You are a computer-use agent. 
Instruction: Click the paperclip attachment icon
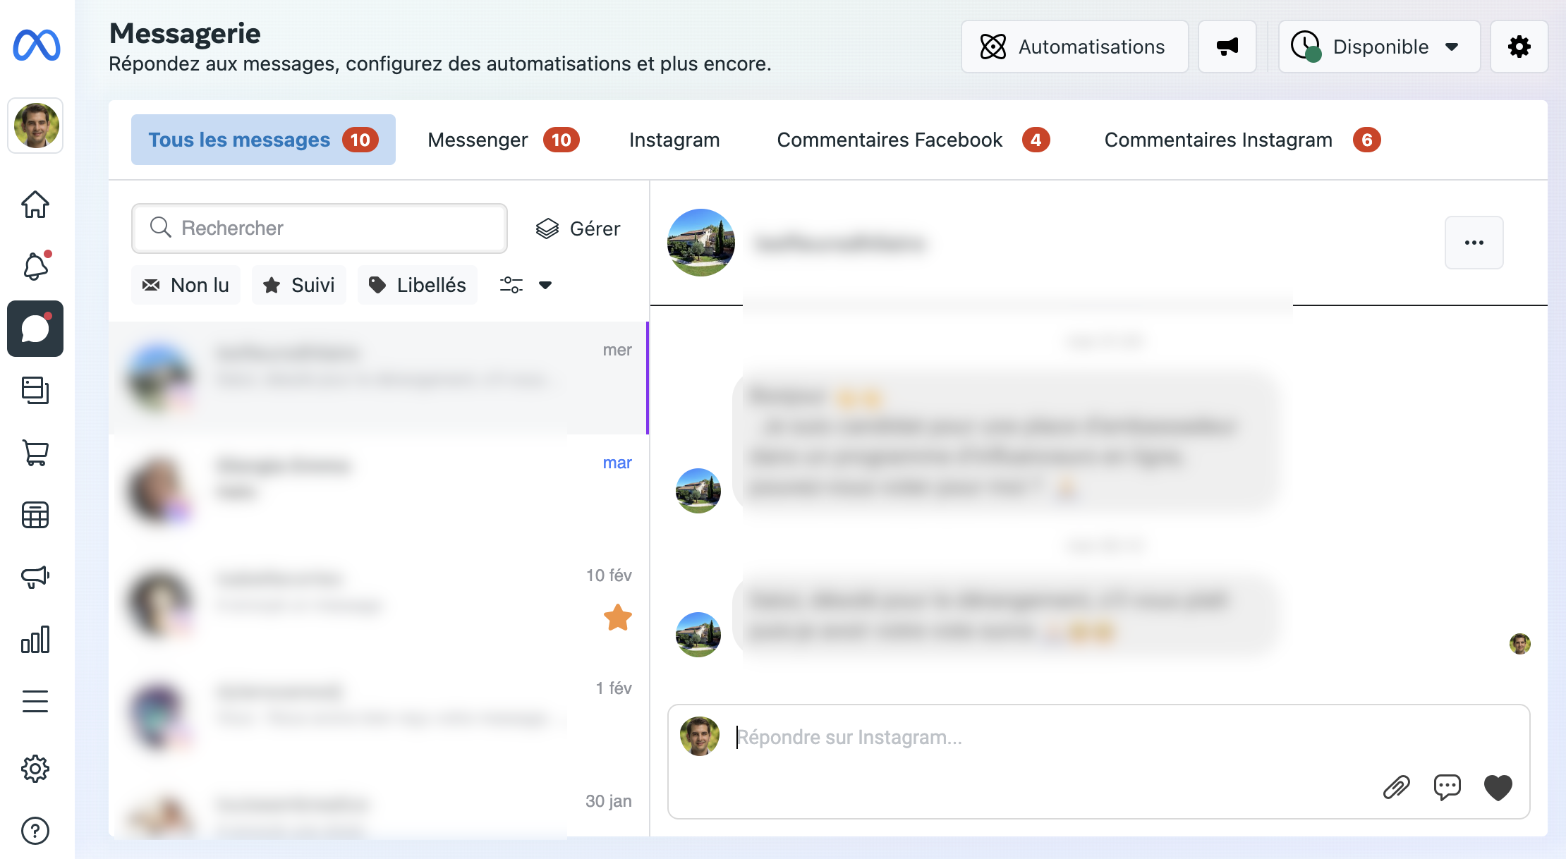(x=1396, y=787)
